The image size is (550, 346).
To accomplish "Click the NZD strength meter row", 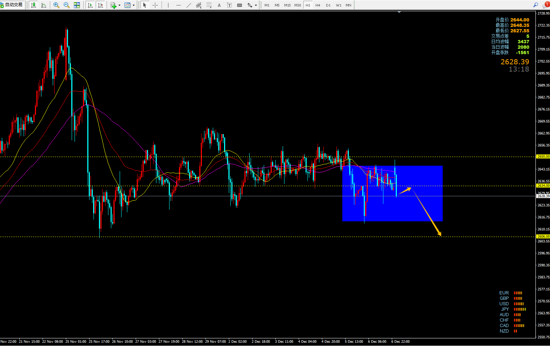I will (x=508, y=331).
